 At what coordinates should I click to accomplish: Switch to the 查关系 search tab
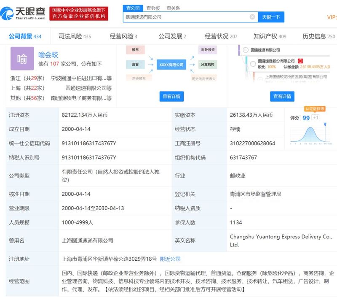173,8
